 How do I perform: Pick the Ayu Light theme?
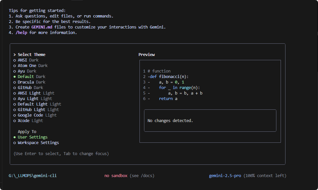(x=33, y=98)
